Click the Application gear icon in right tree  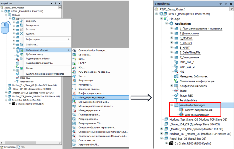171,24
